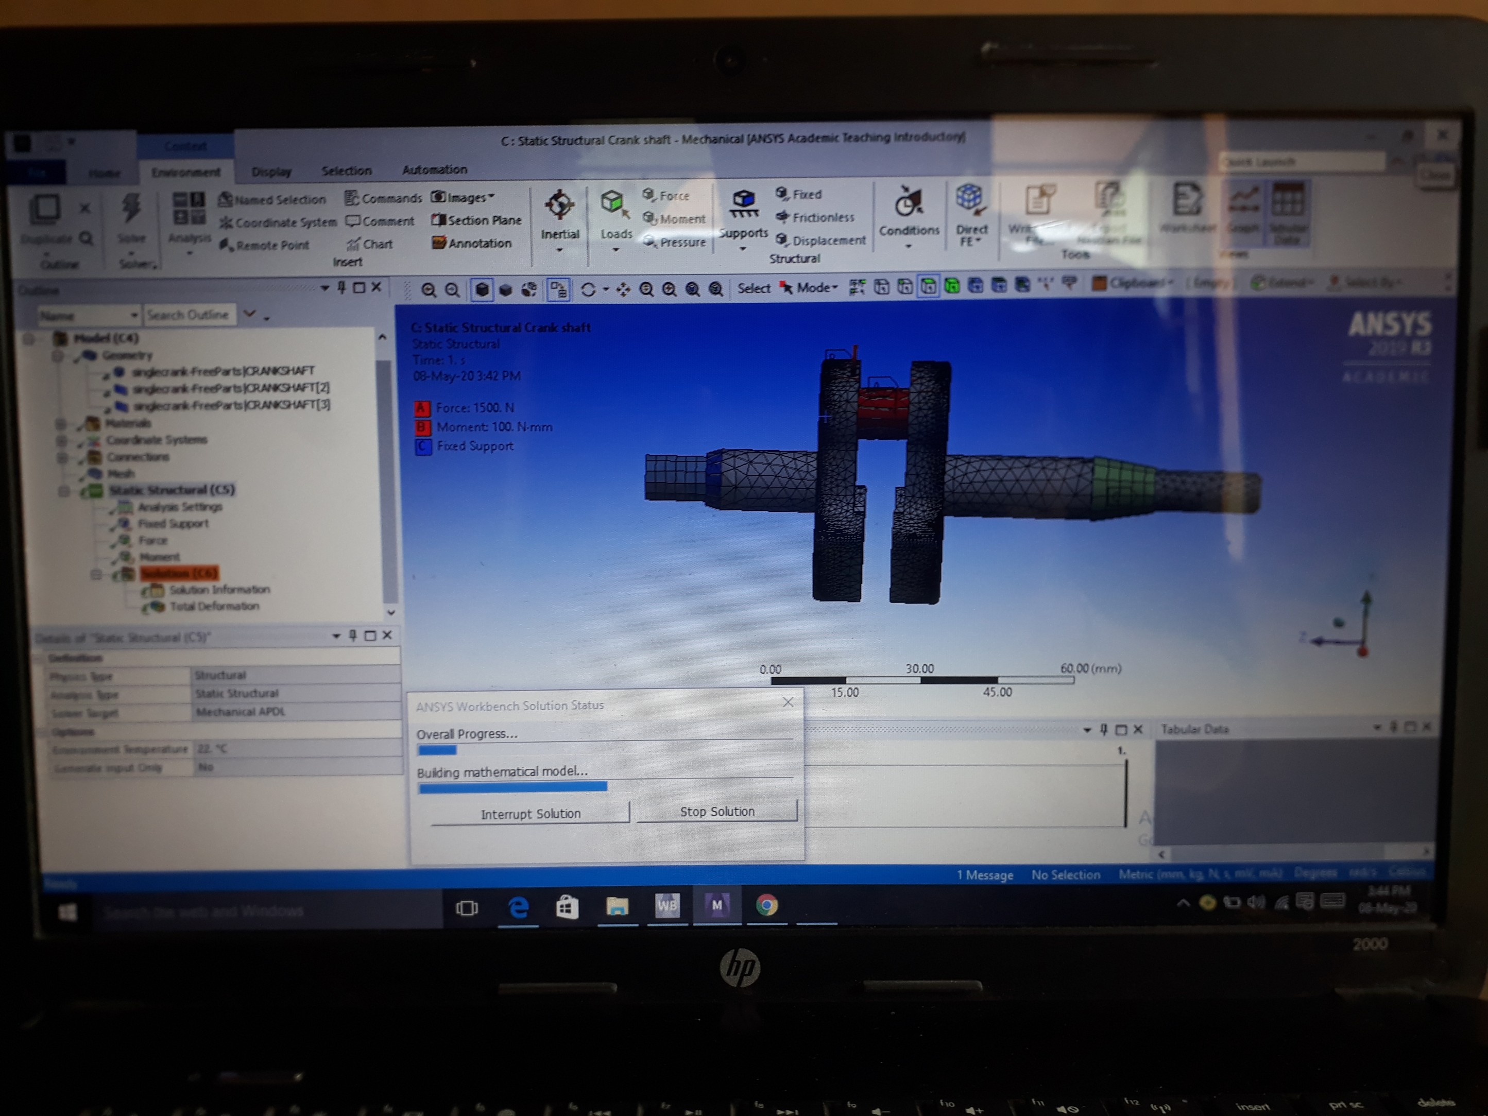Insert a Displacement support
The width and height of the screenshot is (1488, 1116).
pos(782,239)
